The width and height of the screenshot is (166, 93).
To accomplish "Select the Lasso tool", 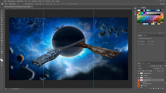I will point(2,13).
